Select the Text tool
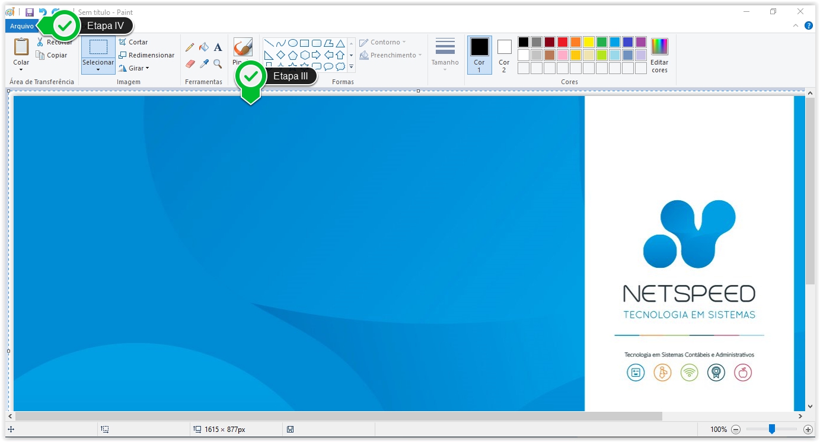The image size is (820, 442). click(x=218, y=47)
